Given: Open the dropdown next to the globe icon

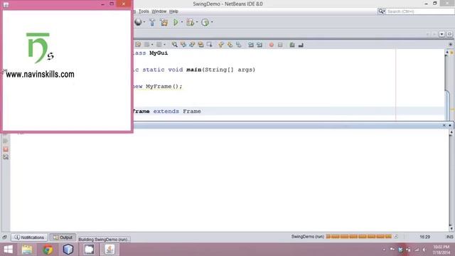Looking at the screenshot, I should click(144, 22).
